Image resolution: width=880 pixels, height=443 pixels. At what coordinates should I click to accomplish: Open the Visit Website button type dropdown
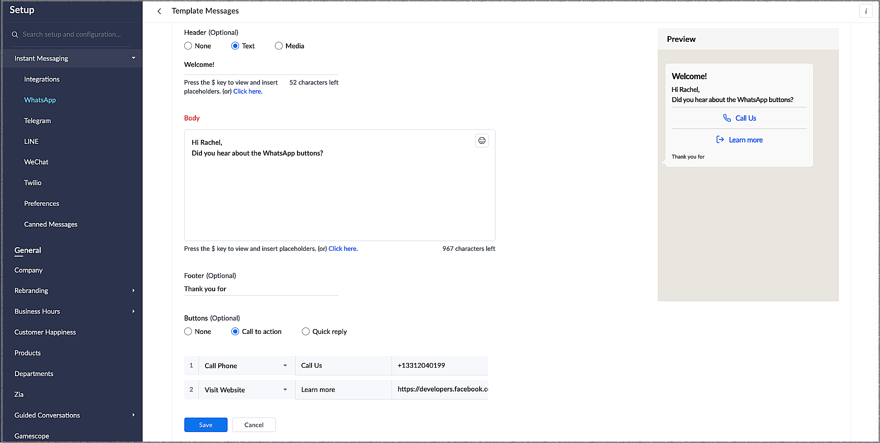(x=247, y=390)
